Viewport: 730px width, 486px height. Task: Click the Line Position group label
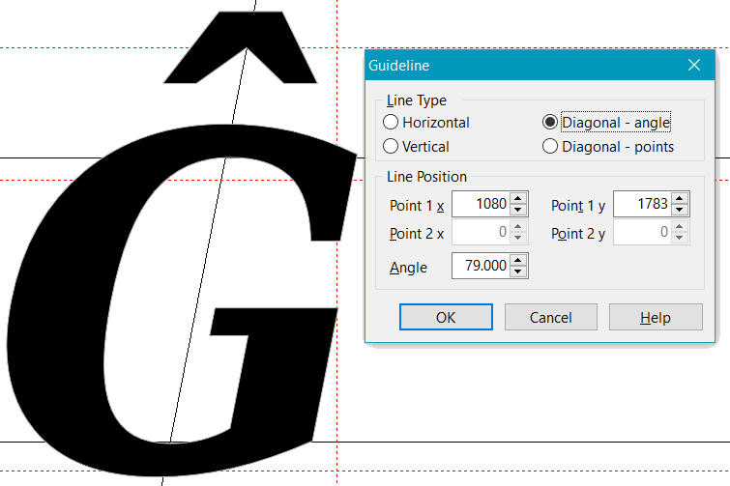pyautogui.click(x=426, y=177)
